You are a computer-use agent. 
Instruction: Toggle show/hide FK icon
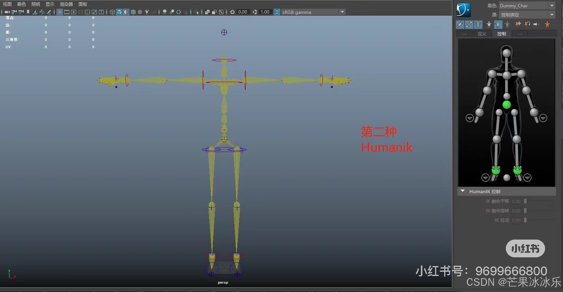click(469, 24)
